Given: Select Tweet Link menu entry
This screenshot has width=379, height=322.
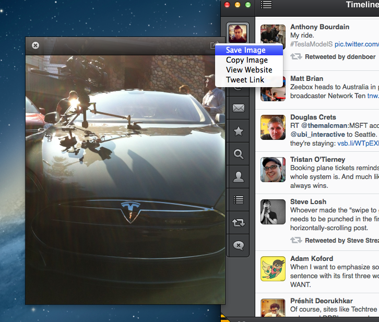Looking at the screenshot, I should pos(249,80).
